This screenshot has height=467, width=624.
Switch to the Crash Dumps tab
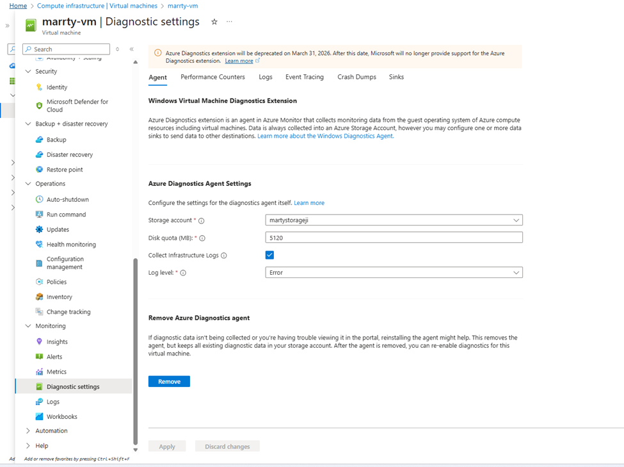click(356, 77)
